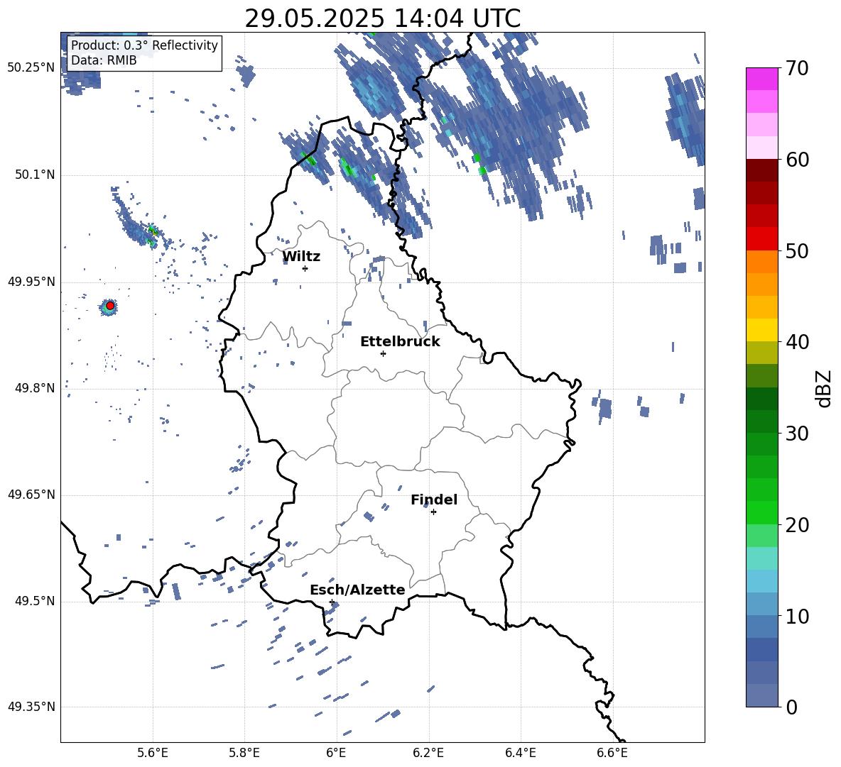Click the colorbar tick value 20

coord(797,525)
